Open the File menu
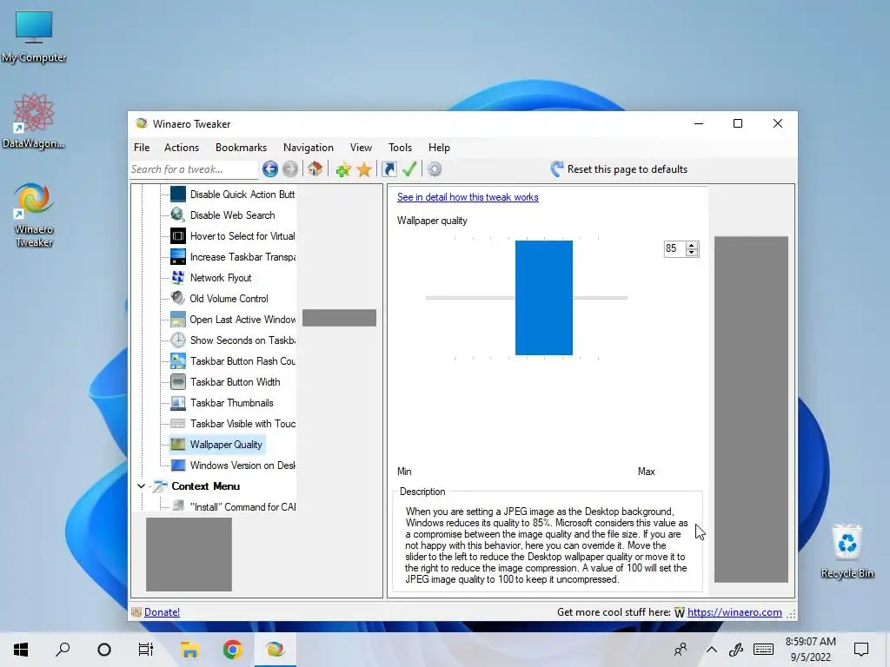890x667 pixels. (142, 148)
